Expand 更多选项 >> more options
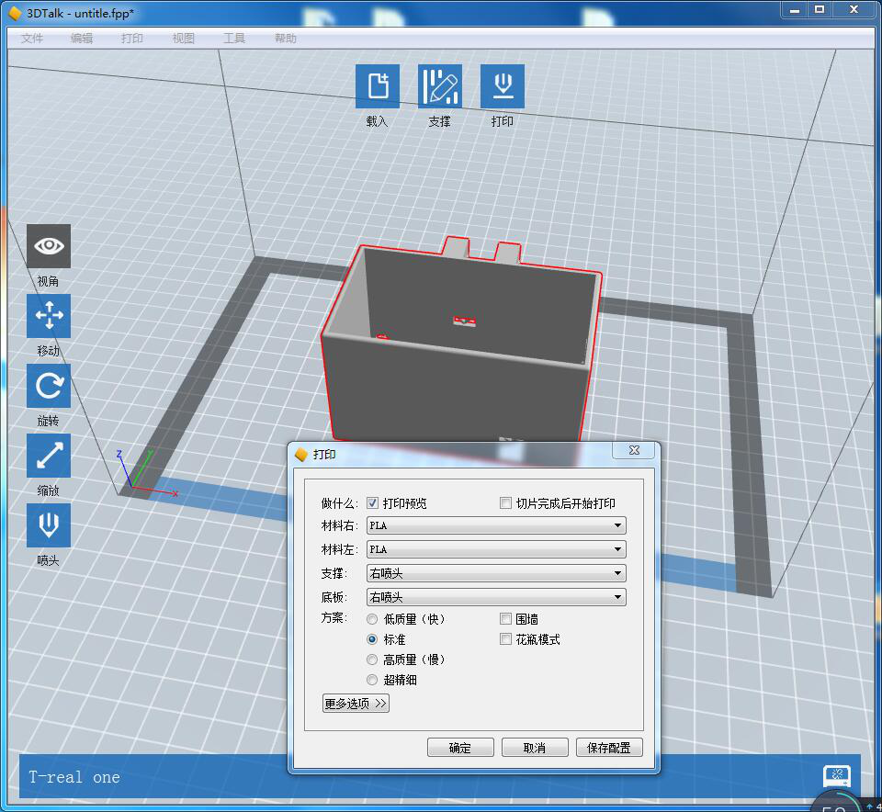Viewport: 882px width, 812px height. click(356, 704)
